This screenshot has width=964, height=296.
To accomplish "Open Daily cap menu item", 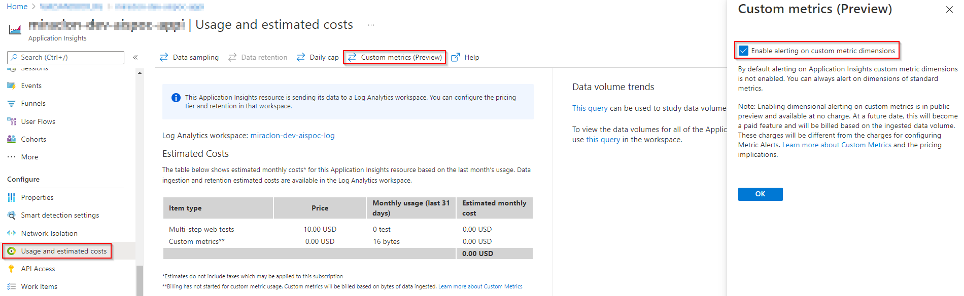I will 318,57.
